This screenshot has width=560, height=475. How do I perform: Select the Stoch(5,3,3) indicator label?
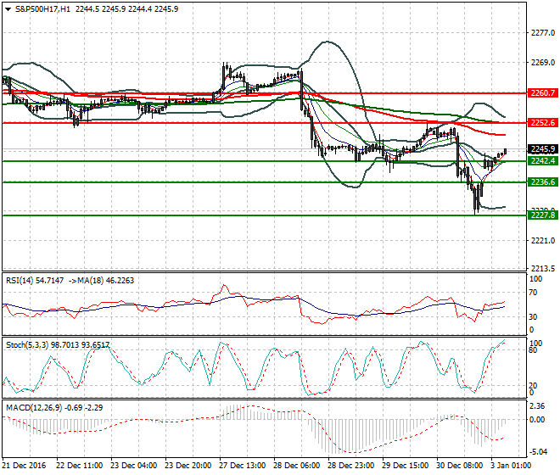(x=27, y=345)
